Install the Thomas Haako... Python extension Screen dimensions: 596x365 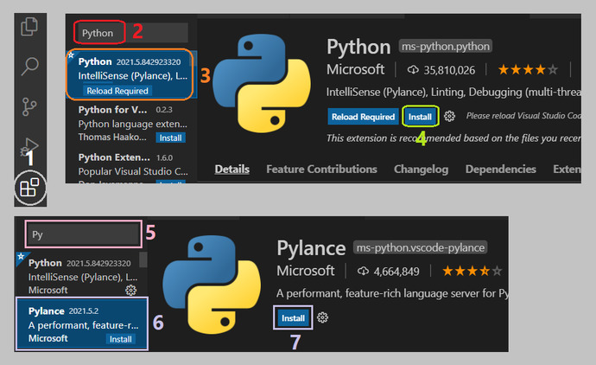(170, 138)
